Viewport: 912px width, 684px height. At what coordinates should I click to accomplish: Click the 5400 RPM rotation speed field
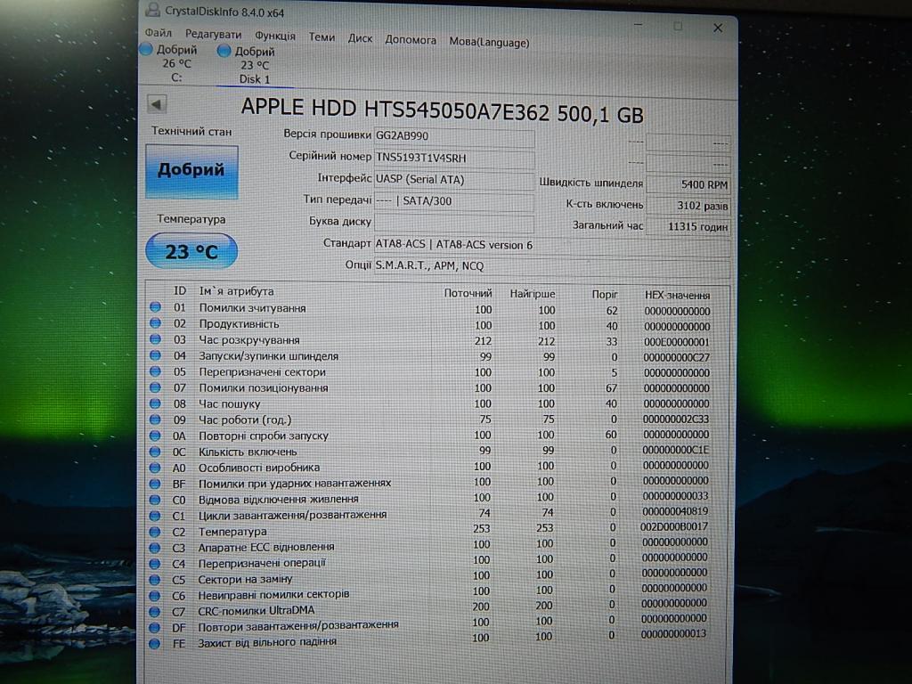click(688, 184)
